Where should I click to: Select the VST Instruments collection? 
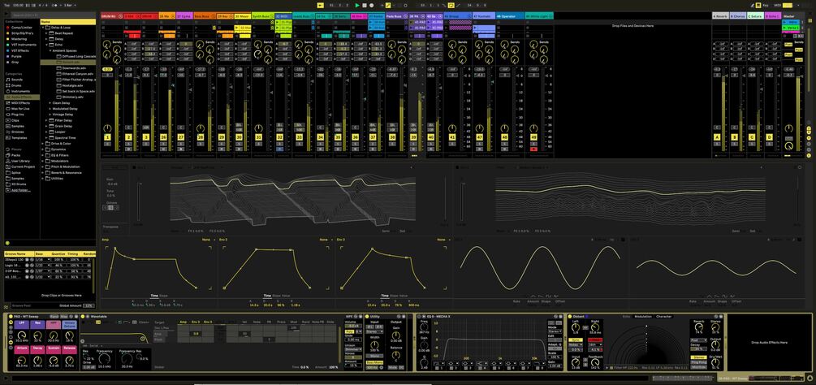click(x=21, y=44)
